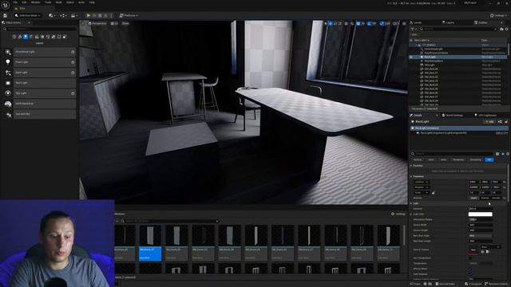Toggle the Use Temperature checkbox
This screenshot has width=511, height=287.
(470, 258)
